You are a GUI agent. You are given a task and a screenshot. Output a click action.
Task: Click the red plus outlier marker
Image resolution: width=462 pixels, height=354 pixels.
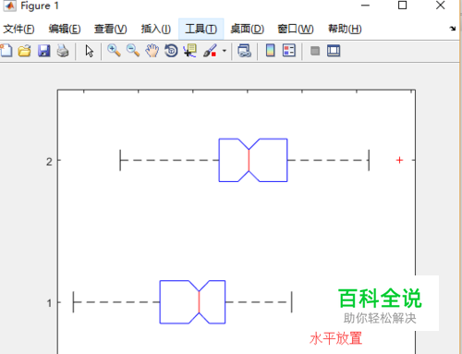(399, 160)
